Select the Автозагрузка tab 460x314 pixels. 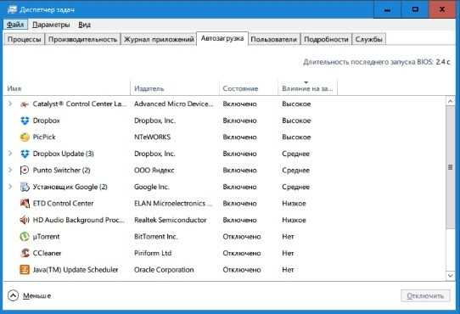[x=222, y=38]
